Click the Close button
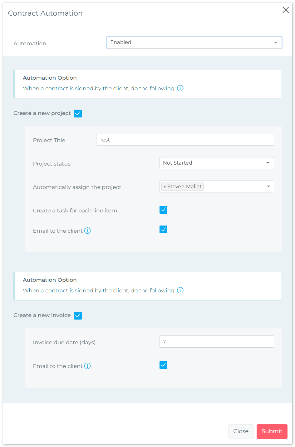Image resolution: width=295 pixels, height=447 pixels. click(241, 431)
